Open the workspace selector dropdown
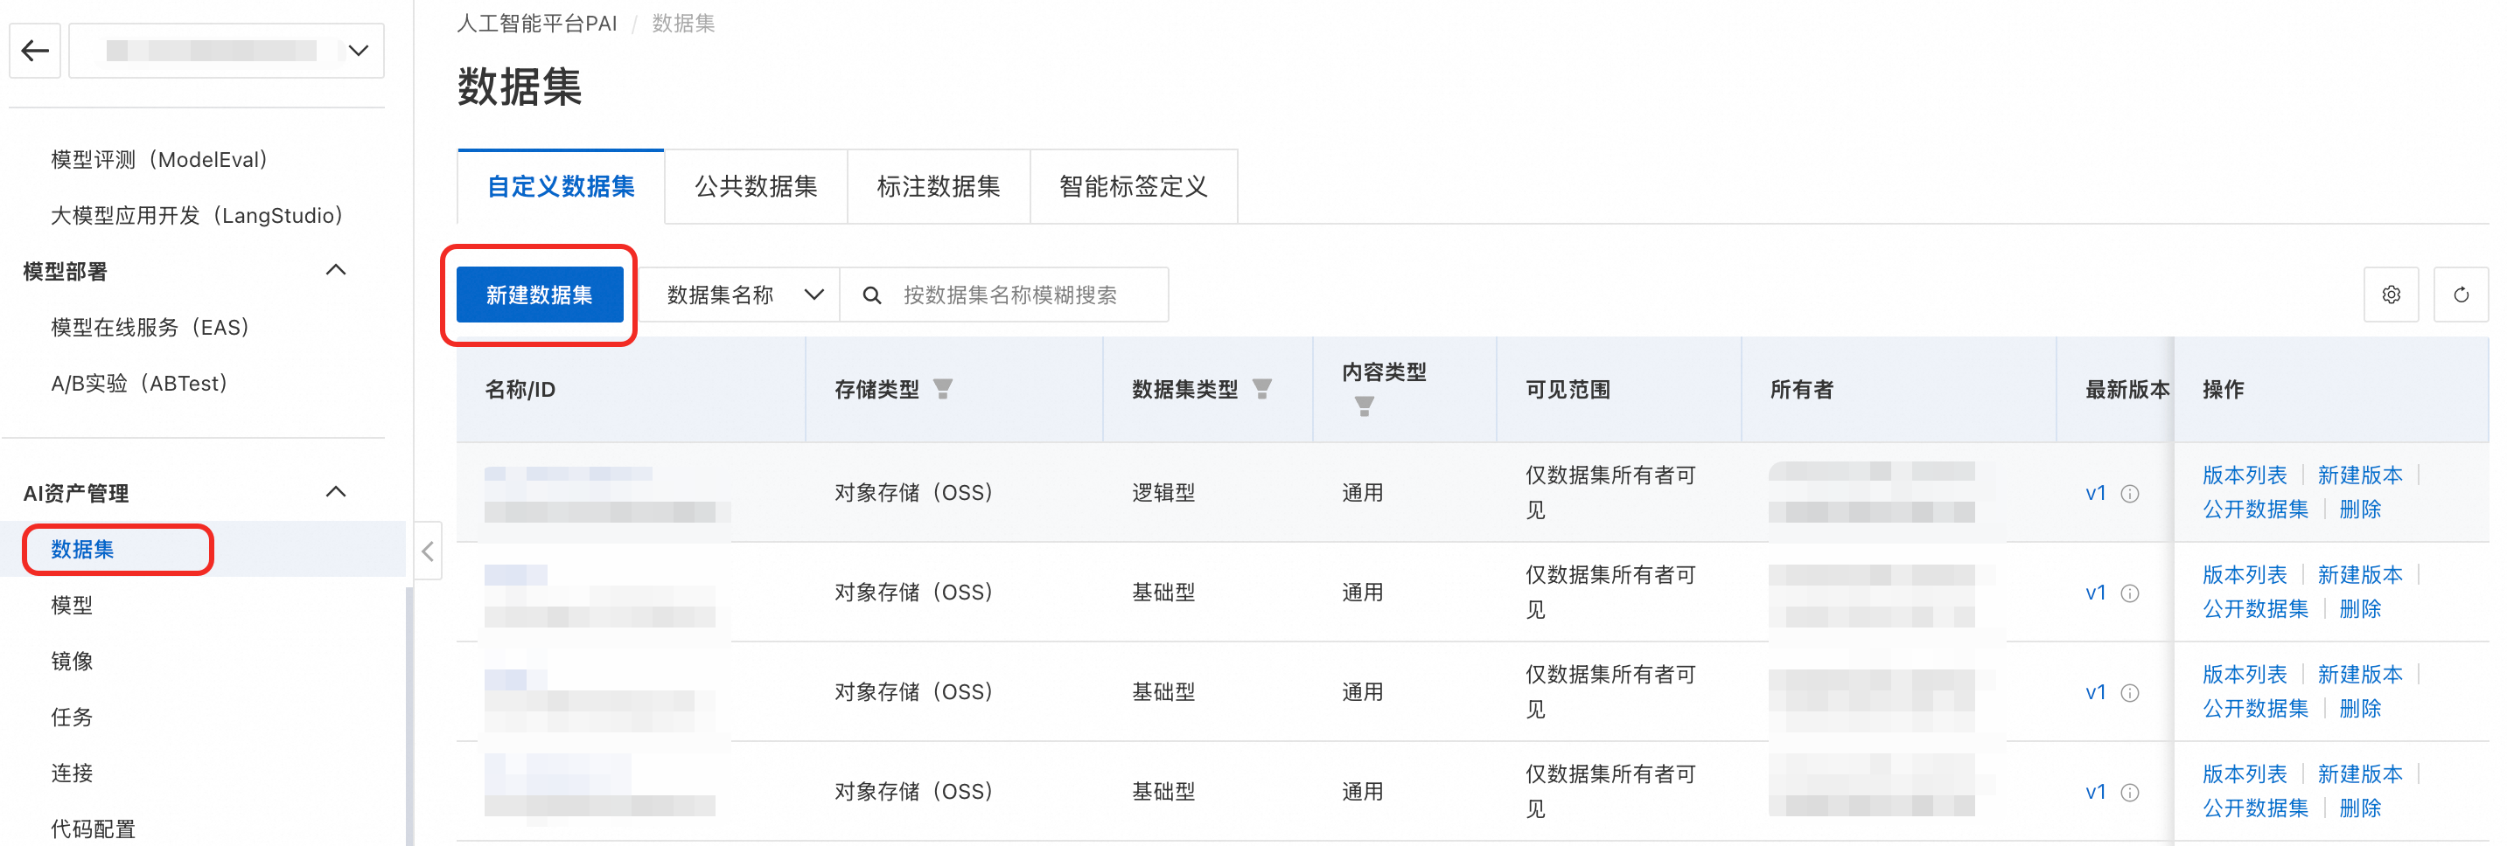 227,51
